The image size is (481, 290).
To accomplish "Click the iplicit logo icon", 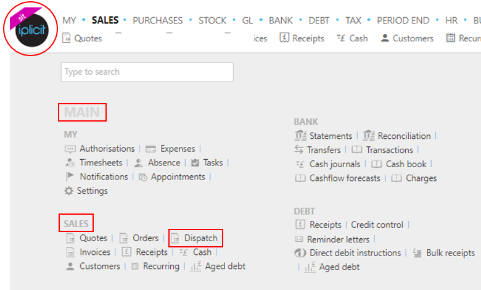I will pyautogui.click(x=30, y=28).
